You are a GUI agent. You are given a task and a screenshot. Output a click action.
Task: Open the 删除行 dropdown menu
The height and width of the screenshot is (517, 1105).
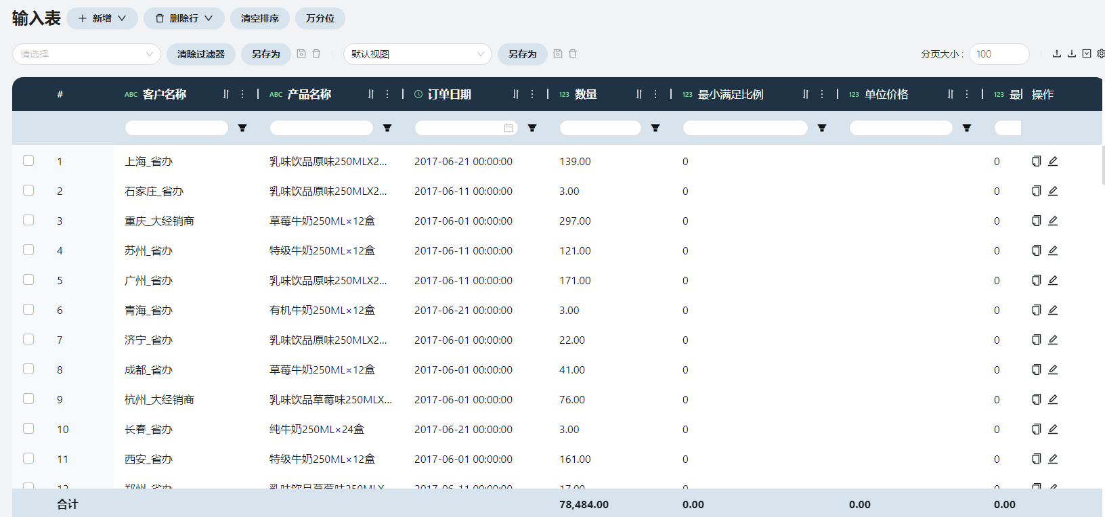(183, 18)
